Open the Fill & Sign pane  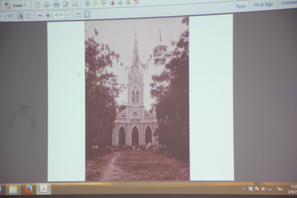point(263,5)
